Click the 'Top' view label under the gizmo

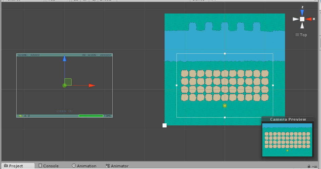point(303,35)
